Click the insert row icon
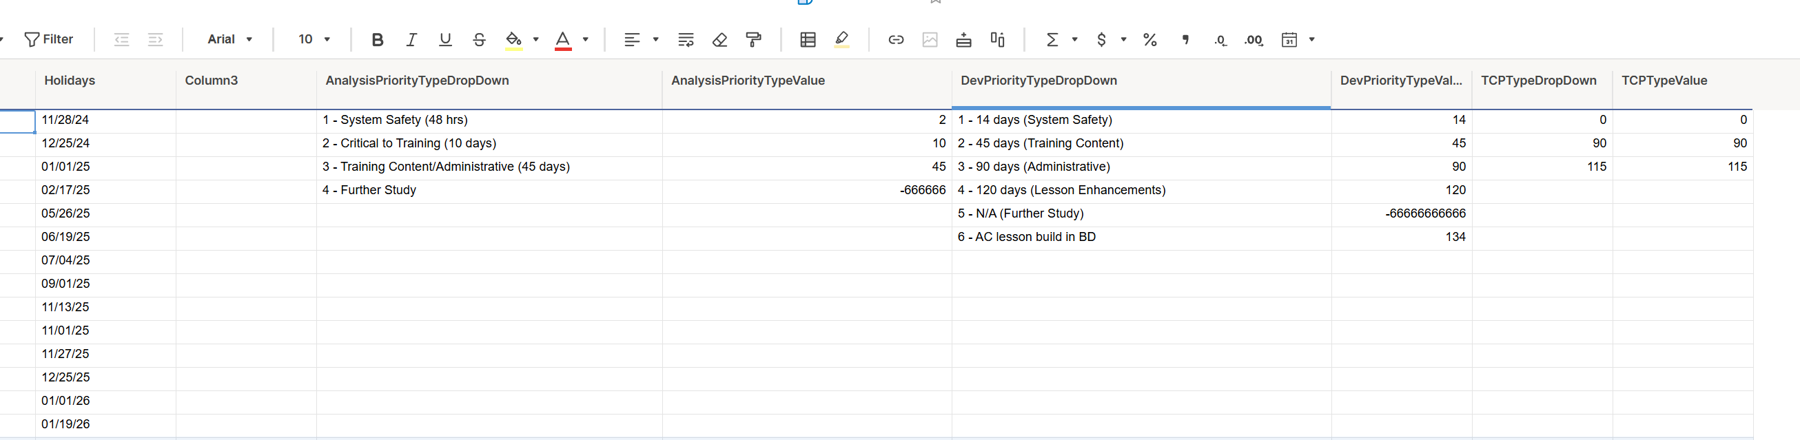The height and width of the screenshot is (440, 1800). click(x=963, y=40)
